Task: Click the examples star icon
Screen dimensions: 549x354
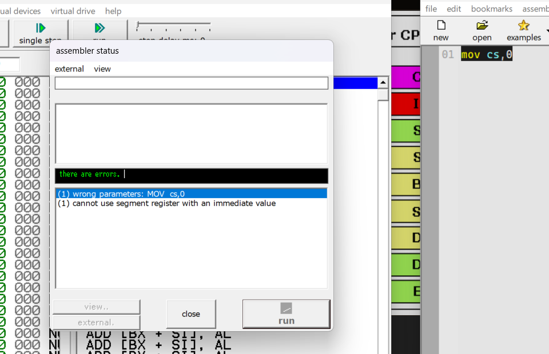Action: pos(524,25)
